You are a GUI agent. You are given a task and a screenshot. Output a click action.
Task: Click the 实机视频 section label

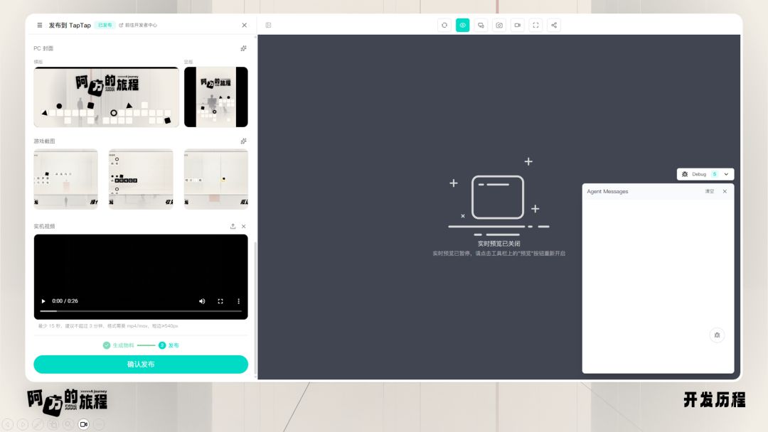click(44, 226)
